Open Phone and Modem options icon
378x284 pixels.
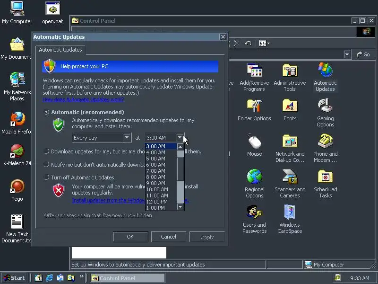(x=325, y=148)
